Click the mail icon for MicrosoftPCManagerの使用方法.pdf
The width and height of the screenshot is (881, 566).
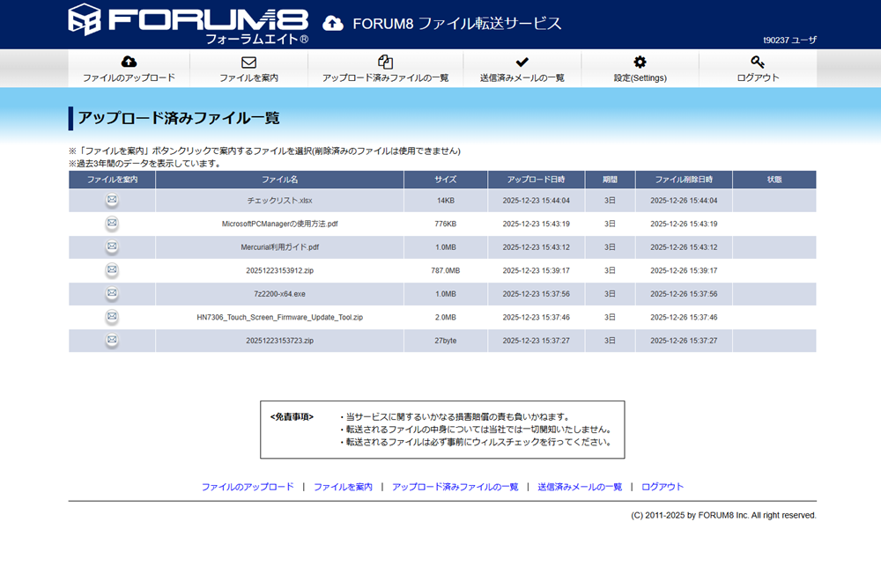click(112, 224)
